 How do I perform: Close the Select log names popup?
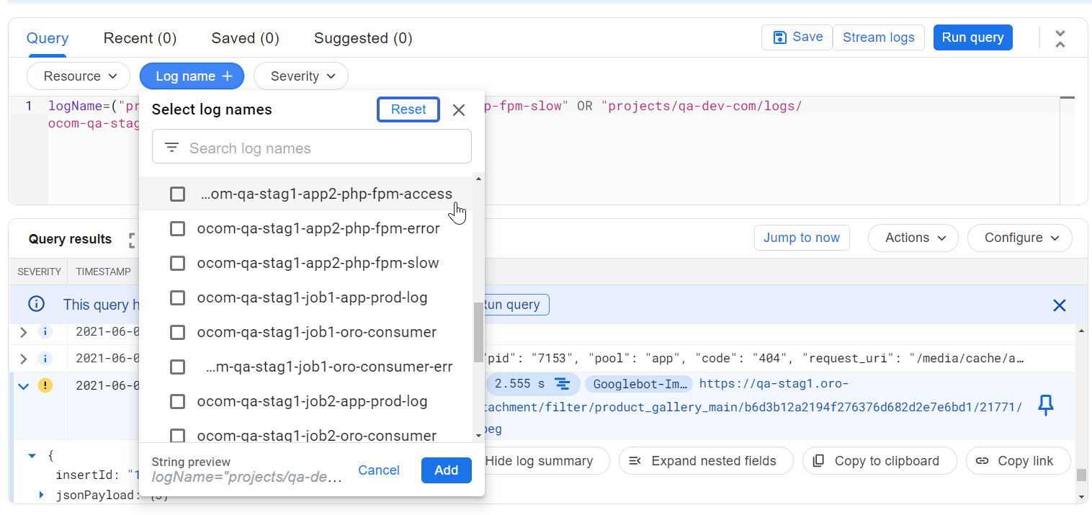(x=459, y=109)
